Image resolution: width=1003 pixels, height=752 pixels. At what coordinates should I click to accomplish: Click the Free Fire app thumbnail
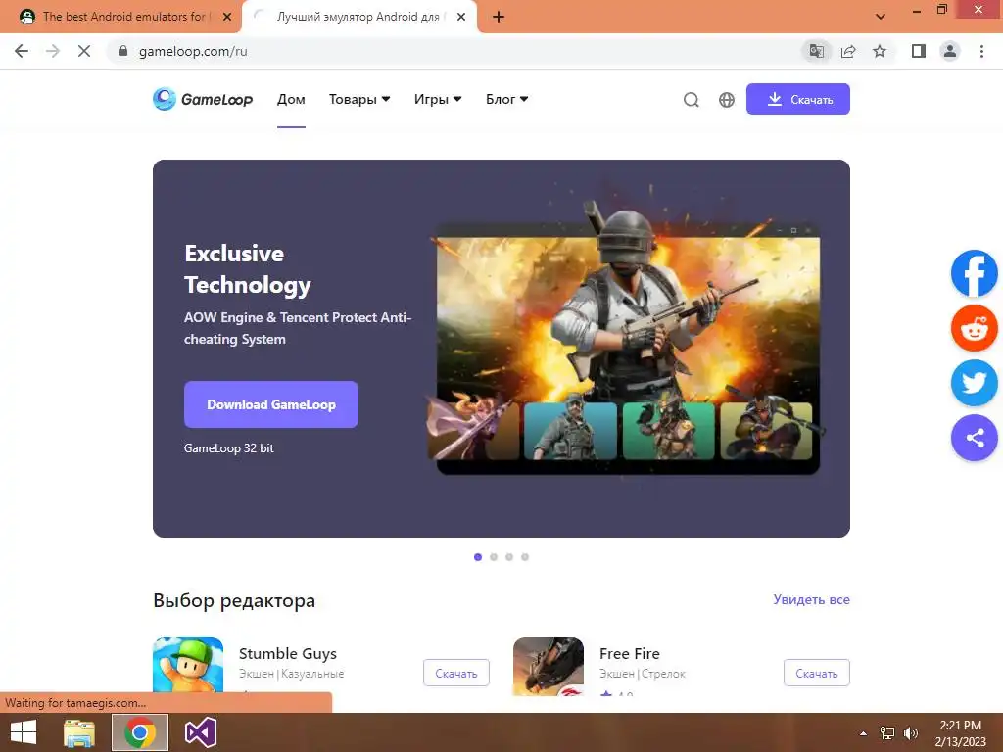(x=549, y=666)
